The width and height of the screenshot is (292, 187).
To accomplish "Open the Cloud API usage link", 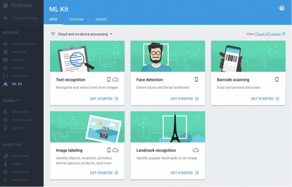I will click(268, 34).
